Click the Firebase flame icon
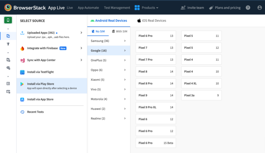The width and height of the screenshot is (265, 153). [x=23, y=48]
